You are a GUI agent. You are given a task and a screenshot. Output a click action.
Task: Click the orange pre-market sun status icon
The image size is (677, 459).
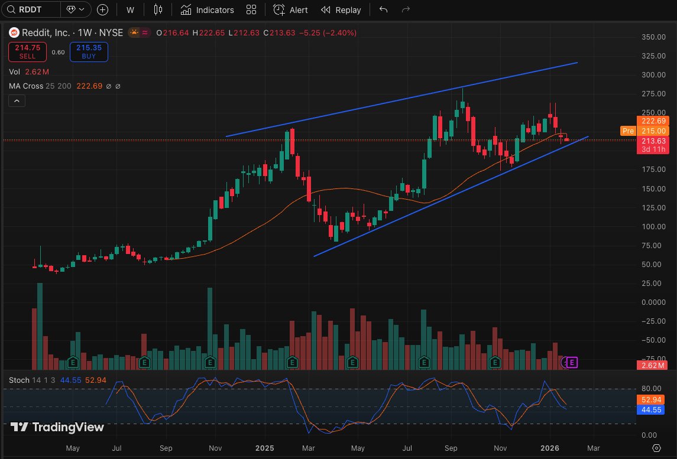click(134, 32)
